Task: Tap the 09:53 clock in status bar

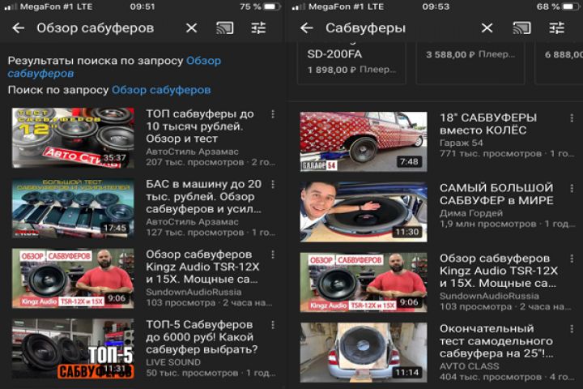Action: pyautogui.click(x=436, y=6)
